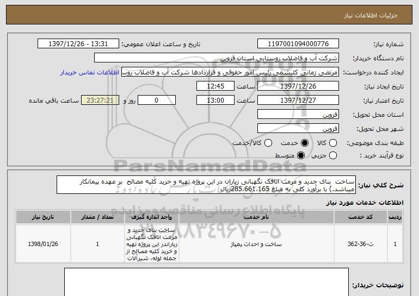Choose the جزیی purchase process option
The height and width of the screenshot is (296, 419).
pos(333,155)
